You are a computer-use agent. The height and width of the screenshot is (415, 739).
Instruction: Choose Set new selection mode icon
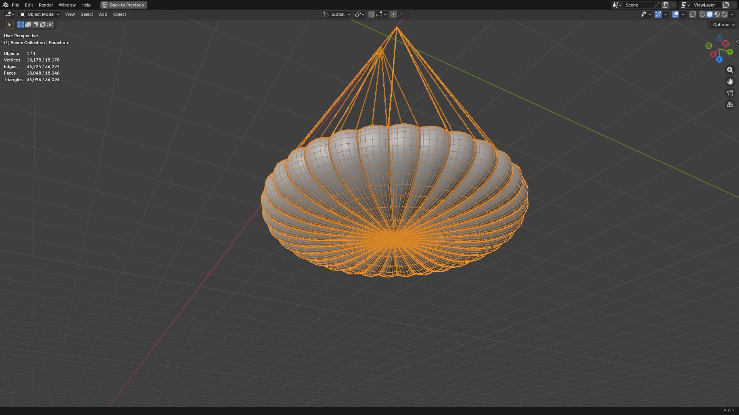pos(21,25)
